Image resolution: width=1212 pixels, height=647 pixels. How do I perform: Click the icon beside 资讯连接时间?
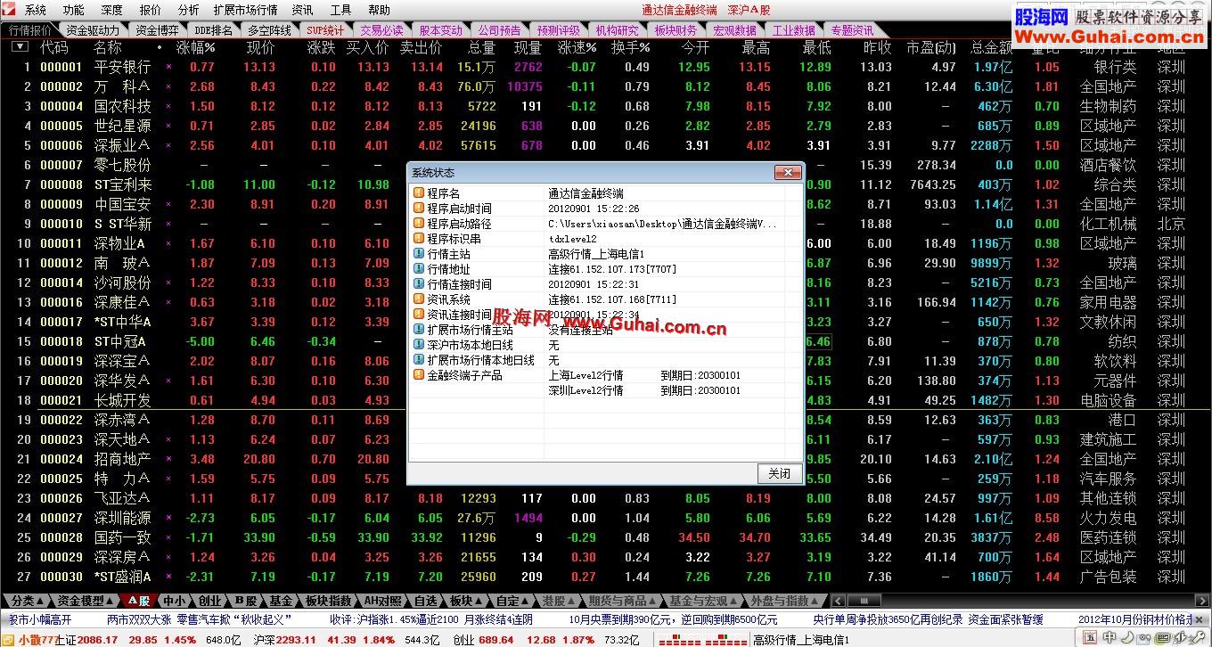click(x=419, y=315)
